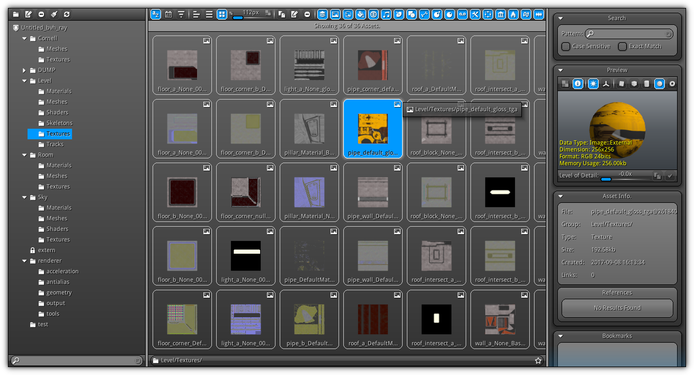694x375 pixels.
Task: Enable the Exact Match checkbox
Action: [622, 46]
